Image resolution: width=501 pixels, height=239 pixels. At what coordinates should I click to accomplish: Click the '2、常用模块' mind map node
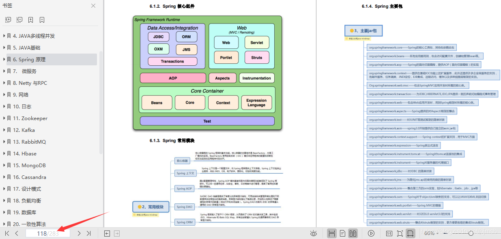(151, 207)
